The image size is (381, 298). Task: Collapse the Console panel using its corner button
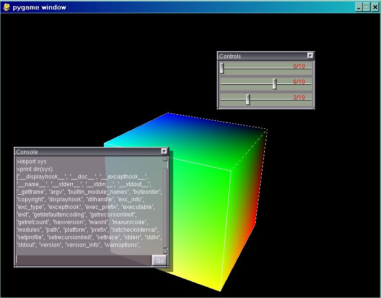click(164, 152)
